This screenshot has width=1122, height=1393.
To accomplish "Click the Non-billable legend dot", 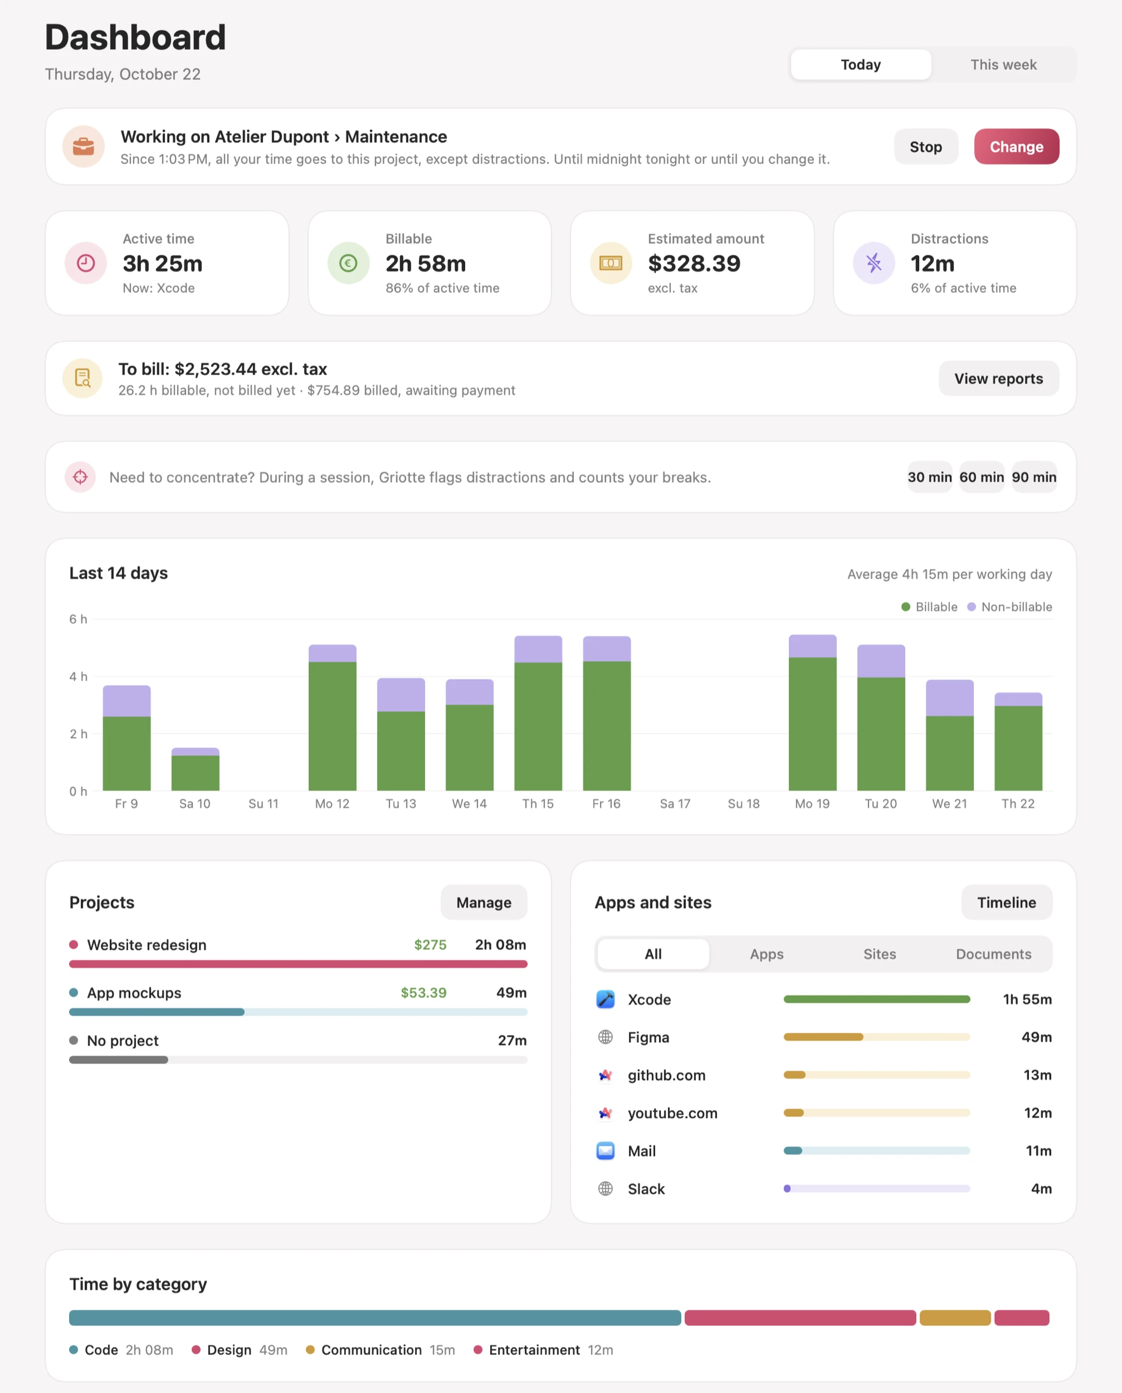I will pyautogui.click(x=971, y=607).
